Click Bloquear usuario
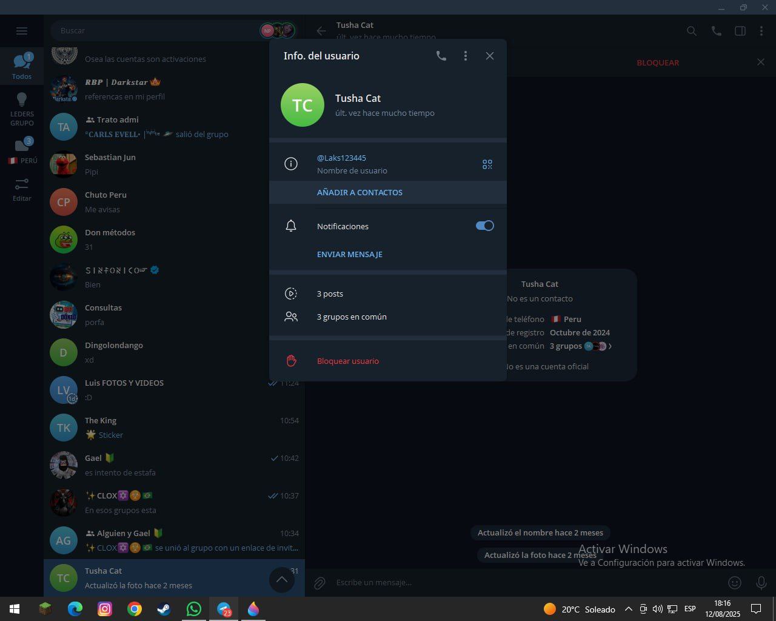Image resolution: width=776 pixels, height=621 pixels. point(347,361)
